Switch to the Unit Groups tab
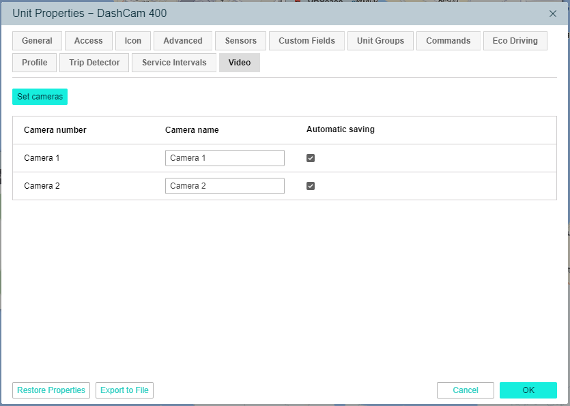Image resolution: width=570 pixels, height=406 pixels. pos(380,41)
